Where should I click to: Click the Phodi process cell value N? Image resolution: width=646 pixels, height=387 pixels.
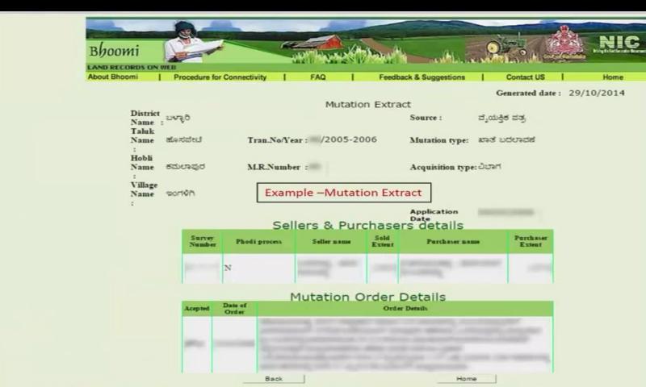[228, 268]
